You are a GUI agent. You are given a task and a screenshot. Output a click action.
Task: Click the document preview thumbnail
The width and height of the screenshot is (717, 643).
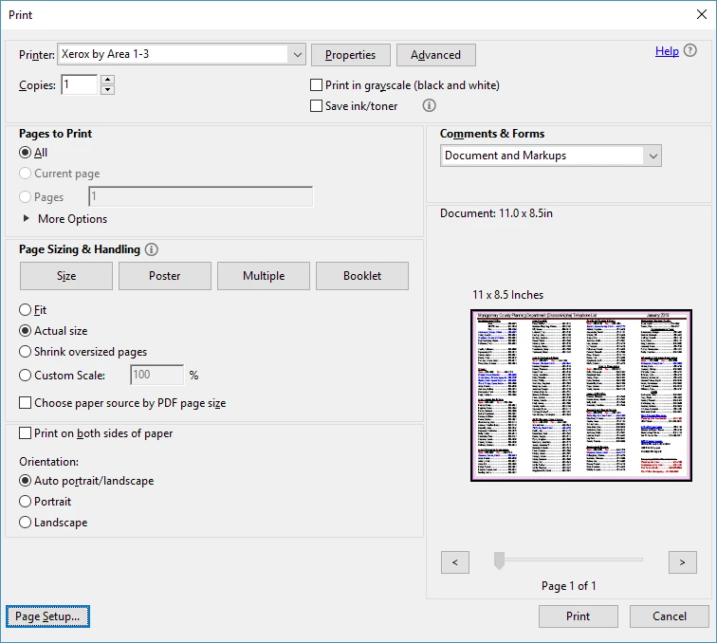click(x=580, y=395)
